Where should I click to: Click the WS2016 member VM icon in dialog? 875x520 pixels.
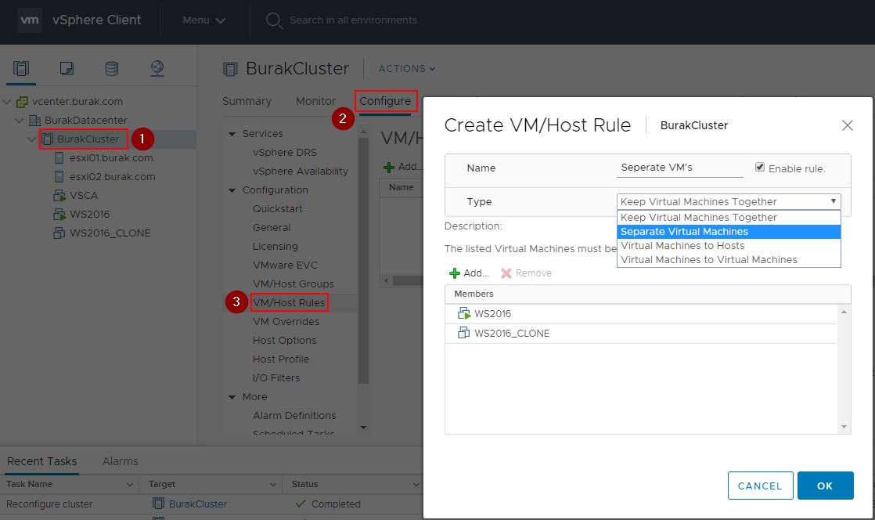(x=464, y=313)
